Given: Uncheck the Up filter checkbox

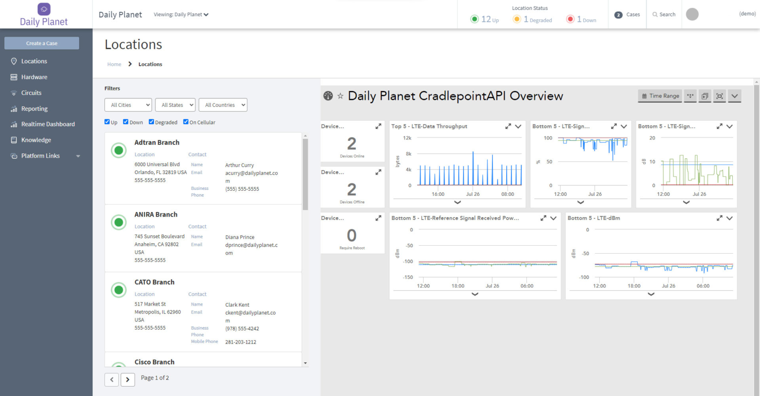Looking at the screenshot, I should coord(107,122).
